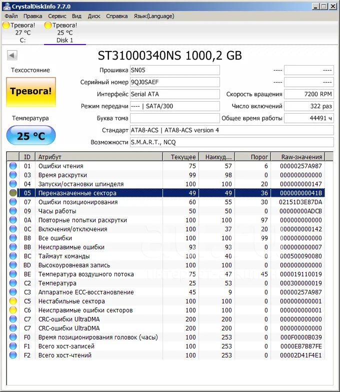Viewport: 340px width, 392px height.
Task: Click the Интерфейс field Serial ATA
Action: (174, 94)
